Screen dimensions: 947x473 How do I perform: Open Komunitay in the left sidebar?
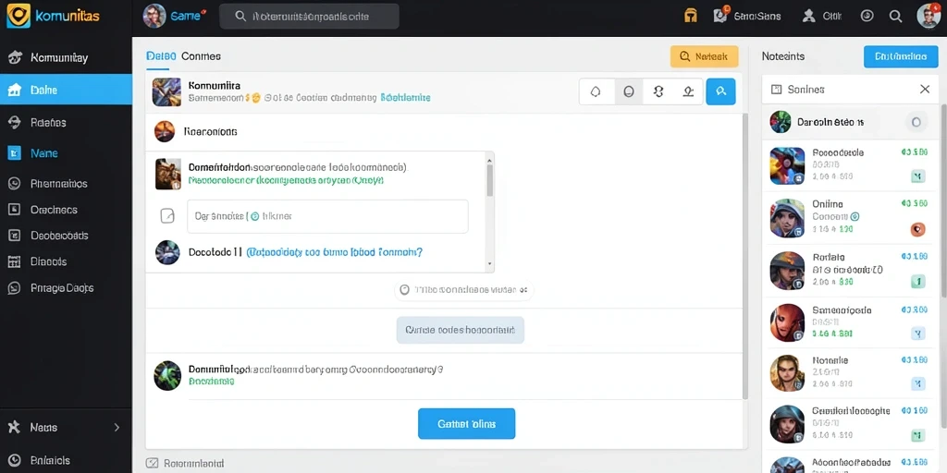(x=66, y=58)
